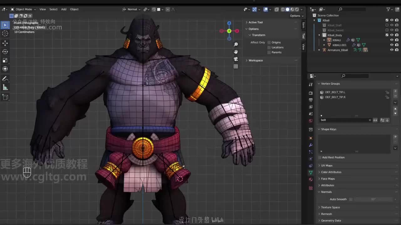Open the Object Mode dropdown
401x225 pixels.
pos(23,9)
